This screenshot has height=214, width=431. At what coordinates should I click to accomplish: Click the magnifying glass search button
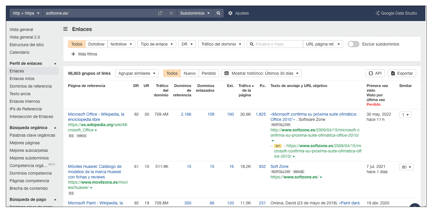(218, 13)
